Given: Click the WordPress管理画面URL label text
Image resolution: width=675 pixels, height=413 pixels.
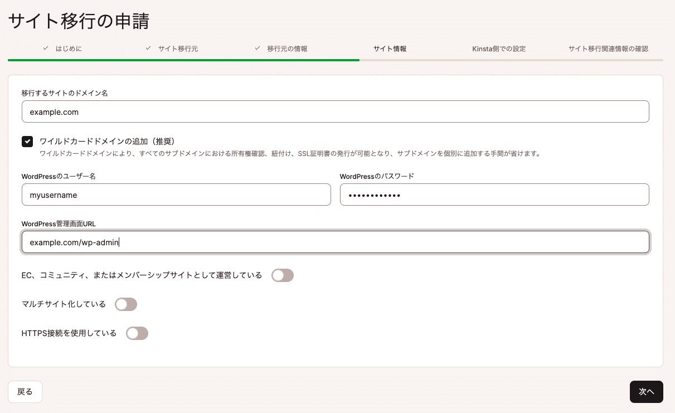Looking at the screenshot, I should (x=59, y=224).
